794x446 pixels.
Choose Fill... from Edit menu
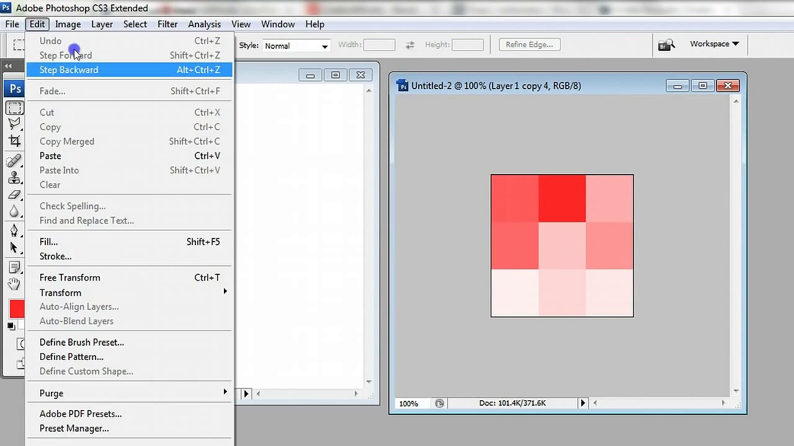[130, 242]
